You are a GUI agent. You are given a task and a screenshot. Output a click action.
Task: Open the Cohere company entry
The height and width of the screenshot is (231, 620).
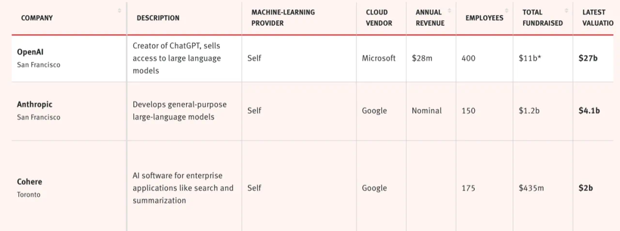tap(30, 182)
